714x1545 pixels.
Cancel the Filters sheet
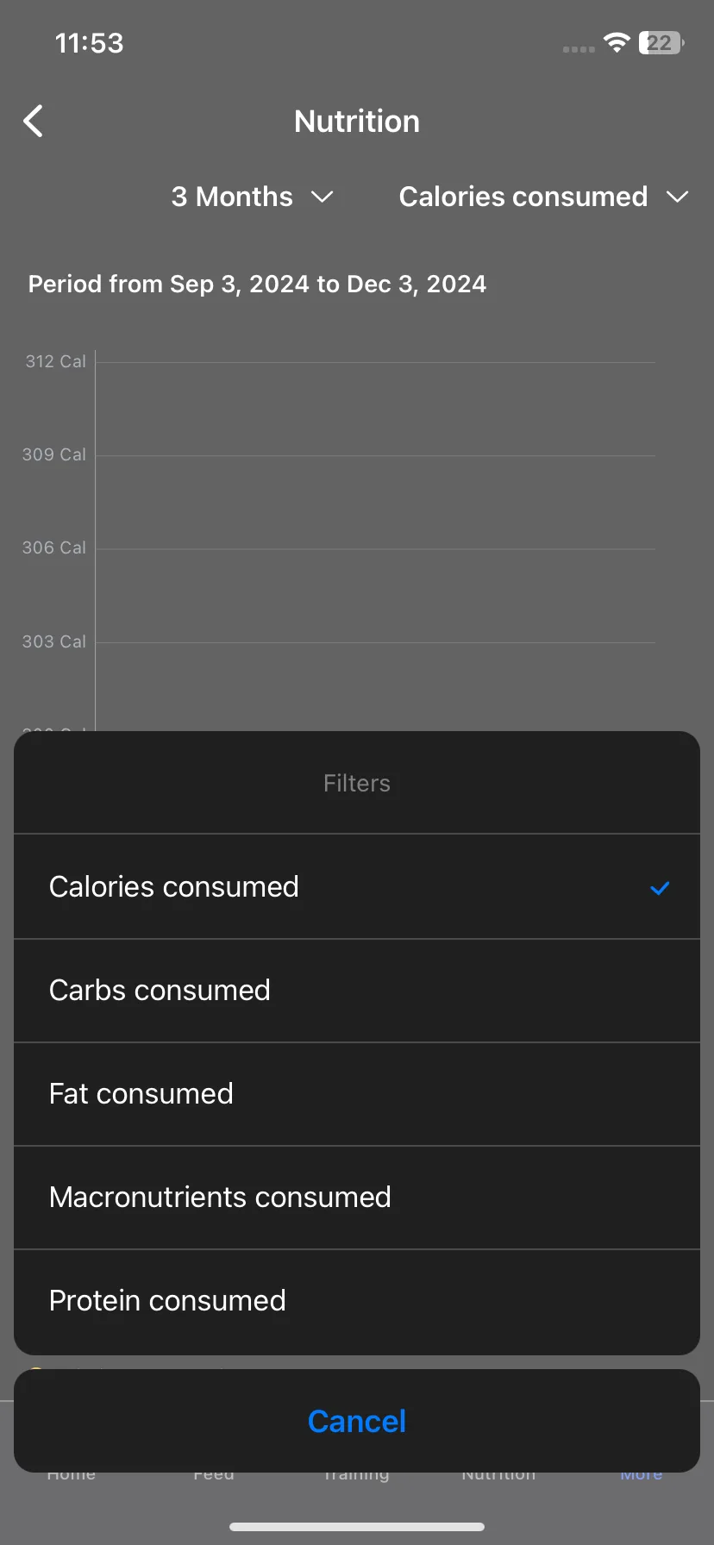click(357, 1421)
